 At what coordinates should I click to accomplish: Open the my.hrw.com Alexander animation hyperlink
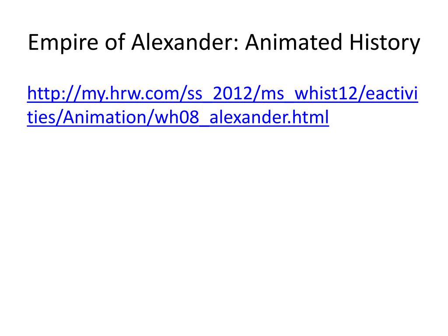point(222,105)
